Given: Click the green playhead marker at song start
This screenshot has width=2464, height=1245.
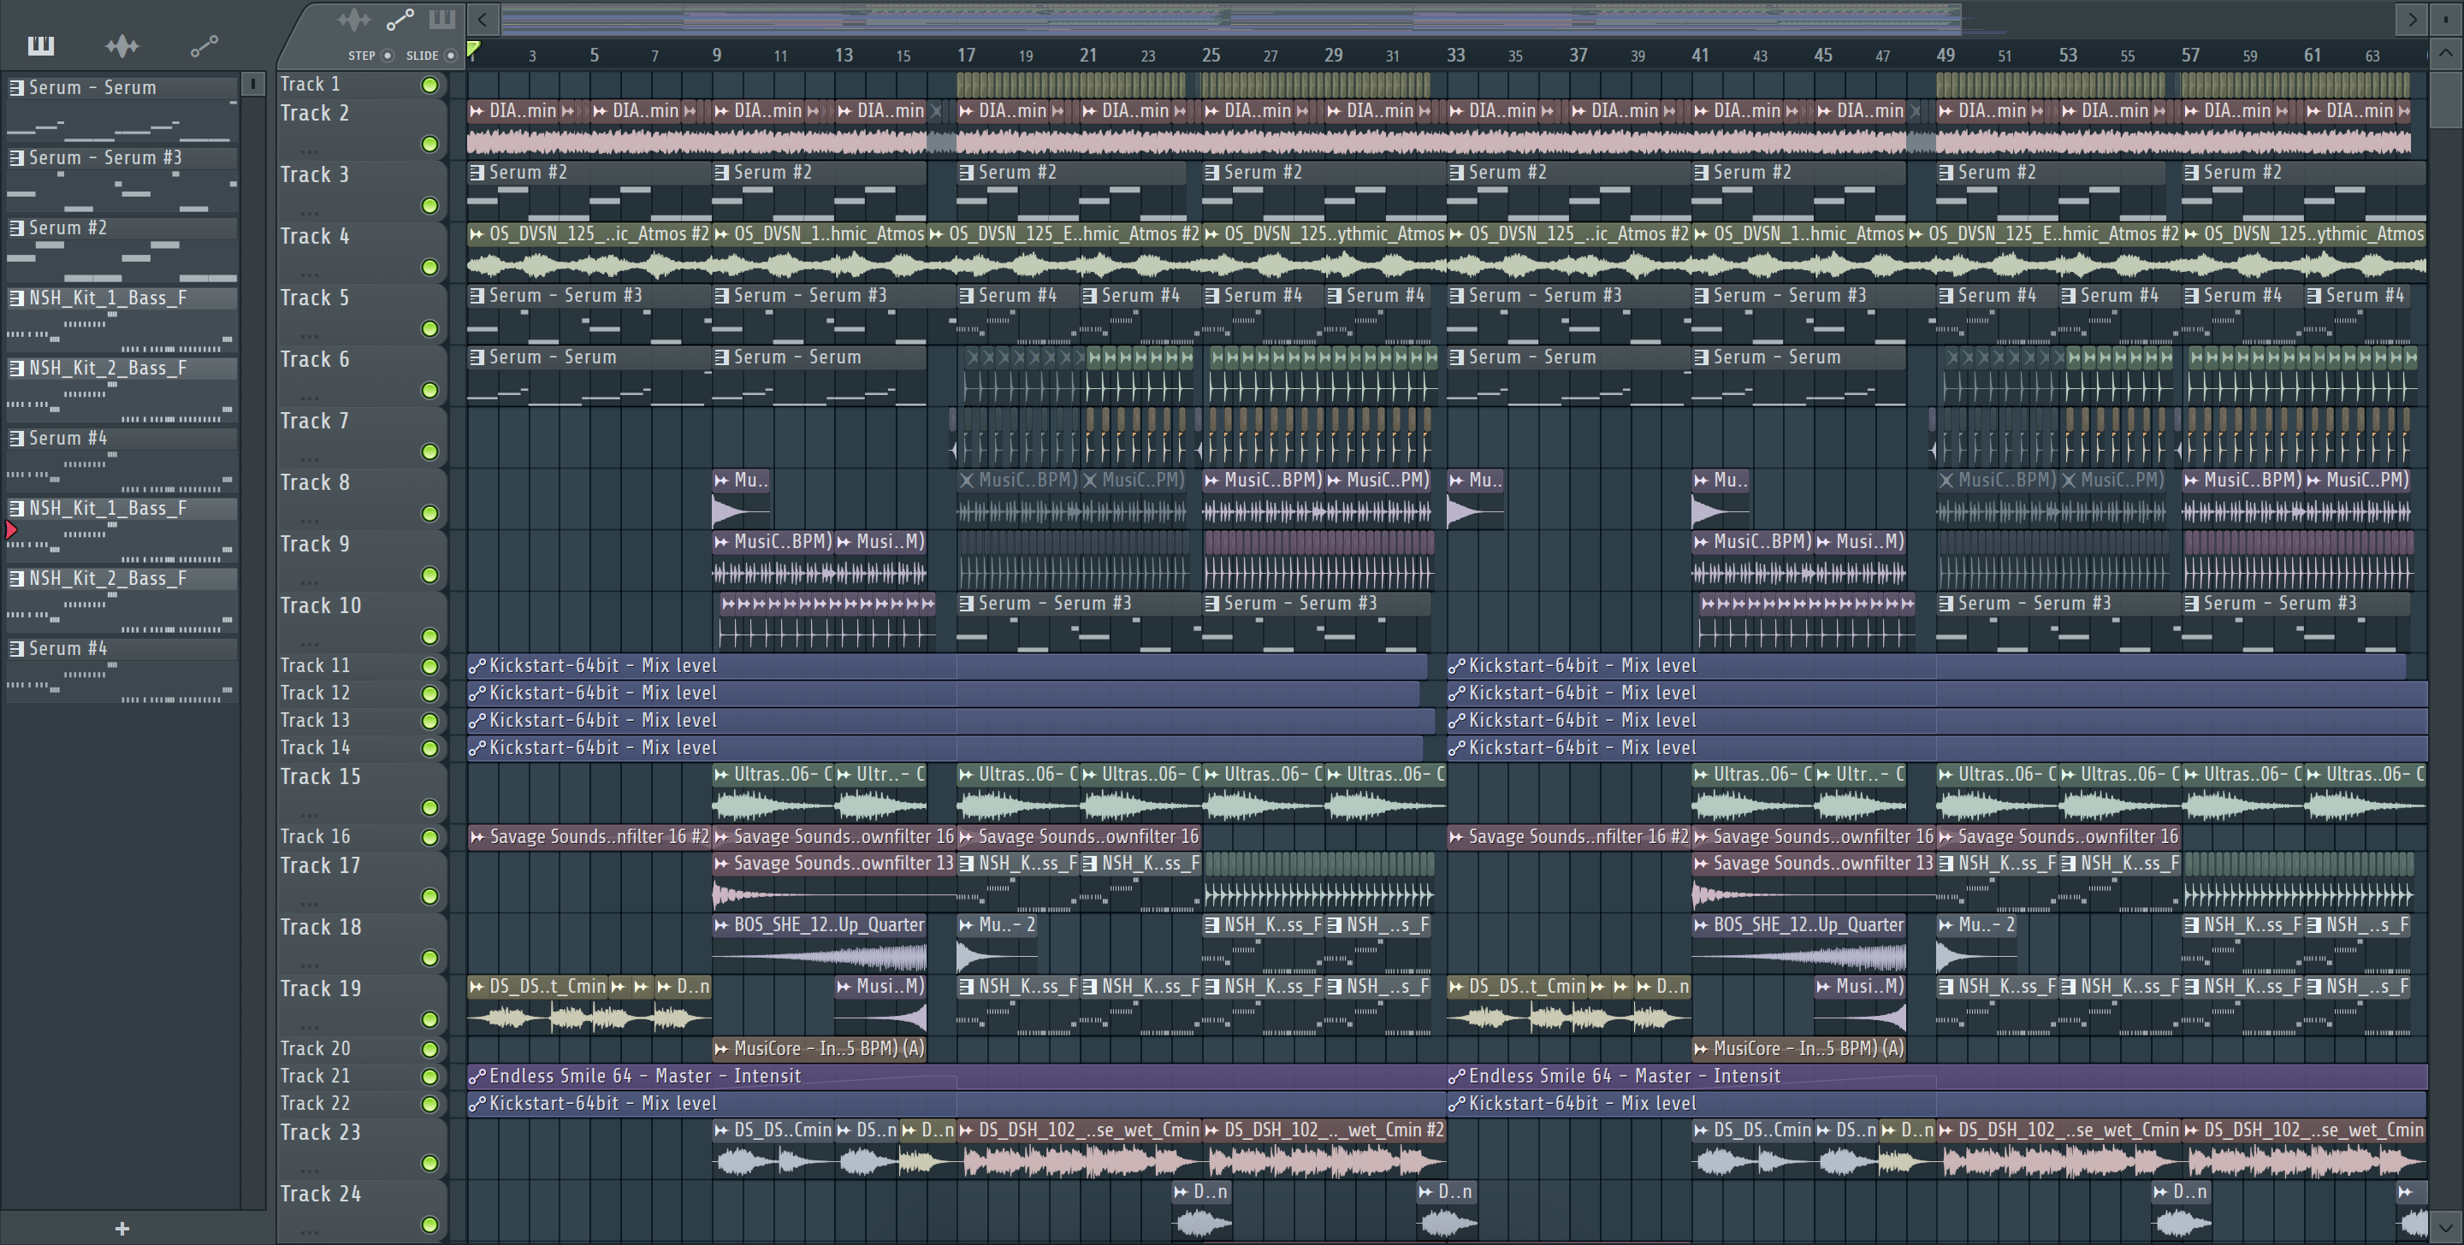Looking at the screenshot, I should (473, 48).
